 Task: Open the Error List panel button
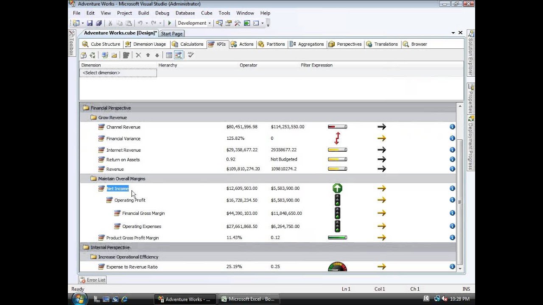92,280
